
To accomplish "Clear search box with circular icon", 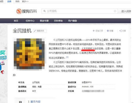I will coord(115,11).
